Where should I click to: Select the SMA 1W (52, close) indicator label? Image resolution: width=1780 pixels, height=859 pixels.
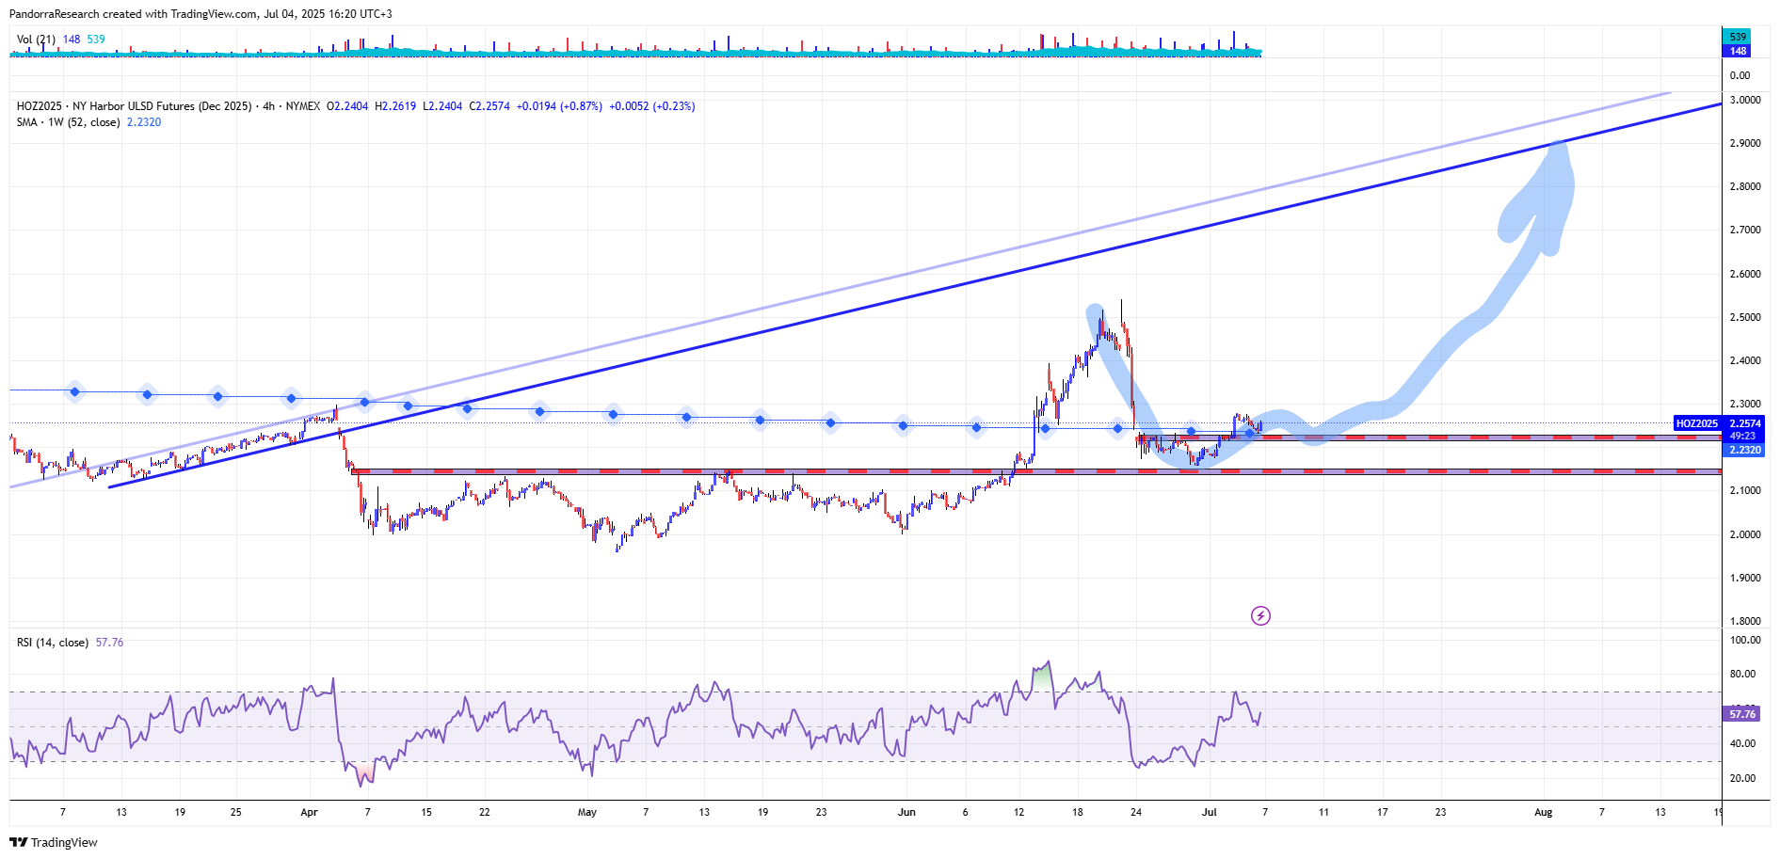click(69, 122)
